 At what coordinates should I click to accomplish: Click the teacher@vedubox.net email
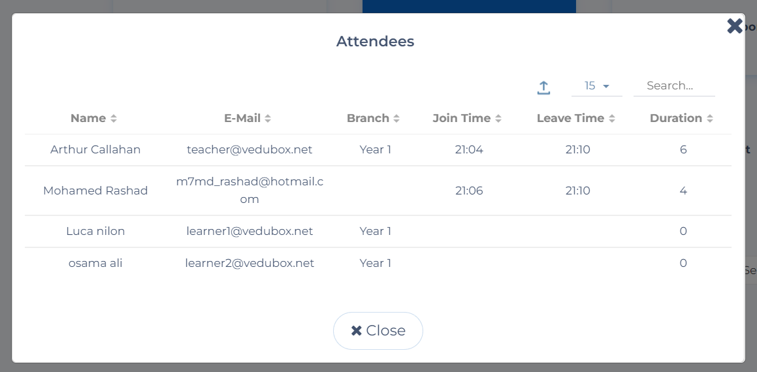[x=250, y=149]
